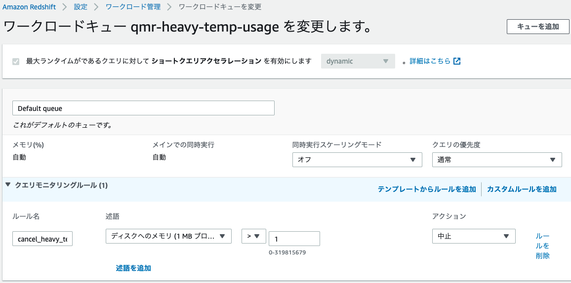Click the キューを追加 button

tap(538, 27)
